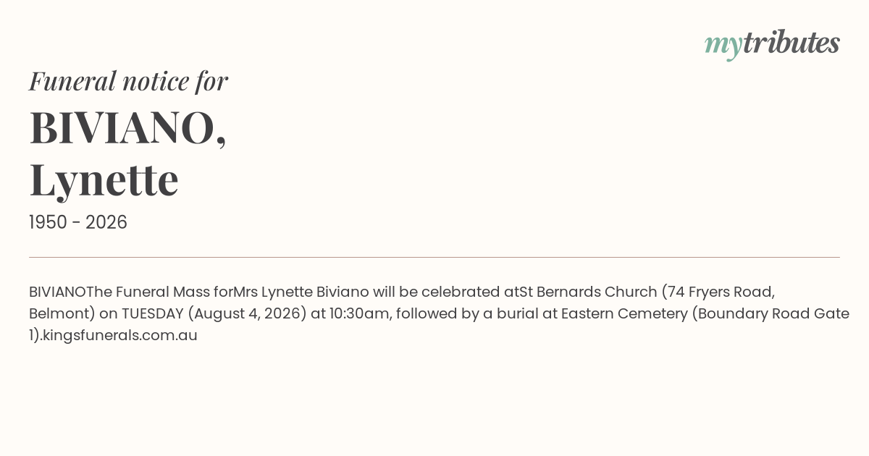Click the 'tributes' word in logo

pyautogui.click(x=792, y=43)
